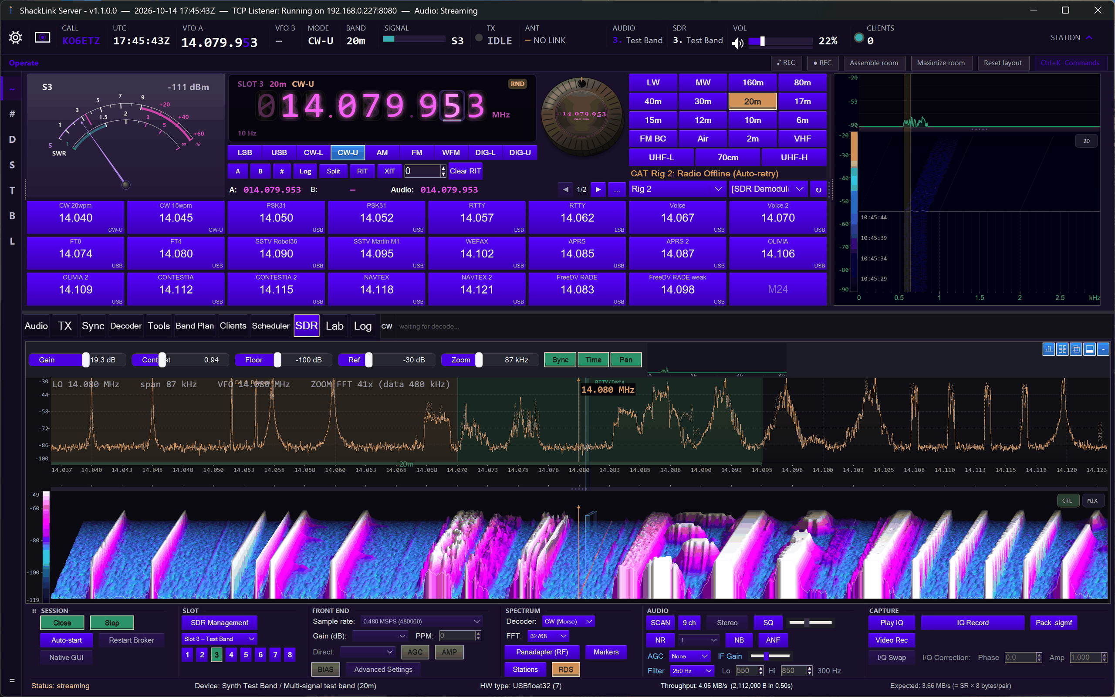Click the hamburger icon at bottom-left sidebar
This screenshot has width=1115, height=697.
[12, 680]
